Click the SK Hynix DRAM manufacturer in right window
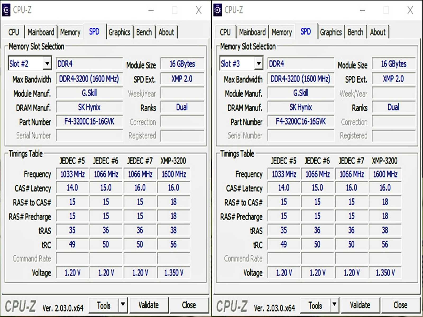Image resolution: width=423 pixels, height=317 pixels. (x=301, y=107)
